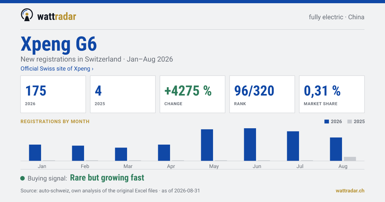The height and width of the screenshot is (202, 385).
Task: Click the 'REGISTRATIONS BY MONTH' heading
Action: click(55, 122)
